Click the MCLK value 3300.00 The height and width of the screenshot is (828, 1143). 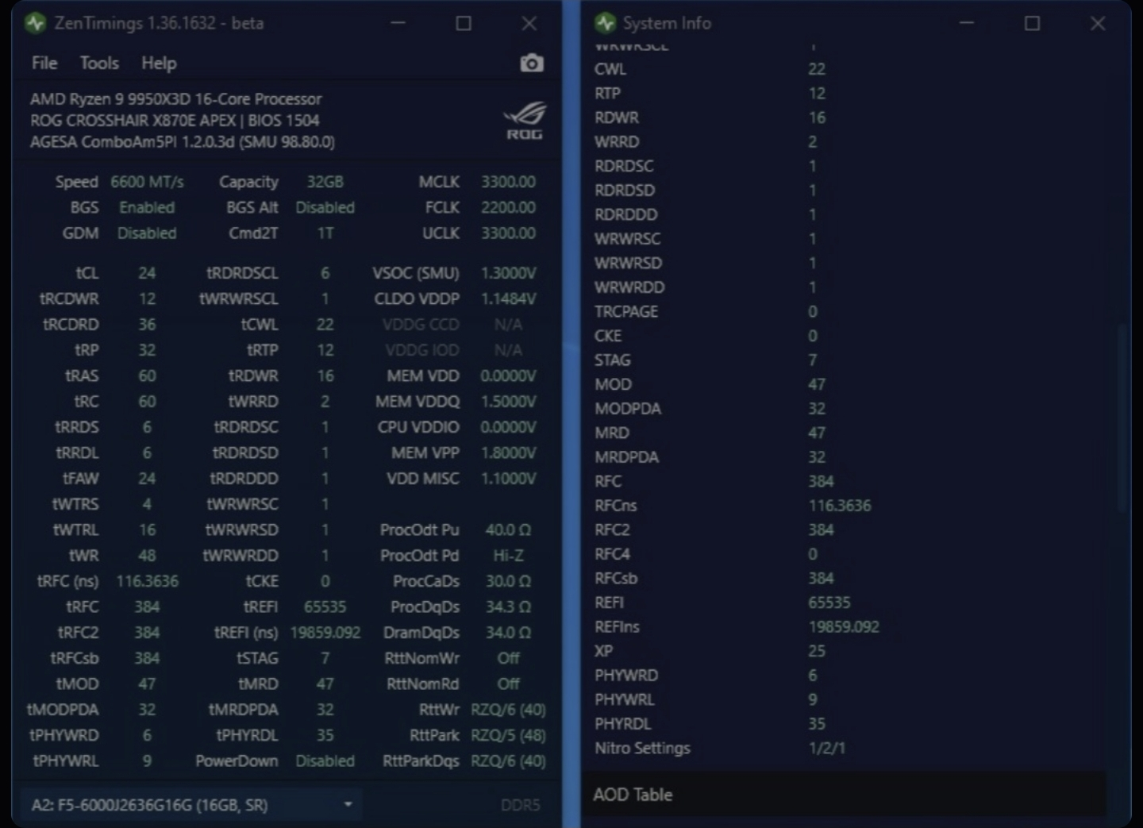[x=508, y=182]
